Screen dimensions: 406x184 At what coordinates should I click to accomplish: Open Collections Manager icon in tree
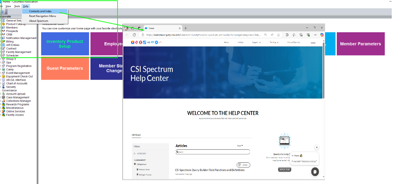[3, 101]
